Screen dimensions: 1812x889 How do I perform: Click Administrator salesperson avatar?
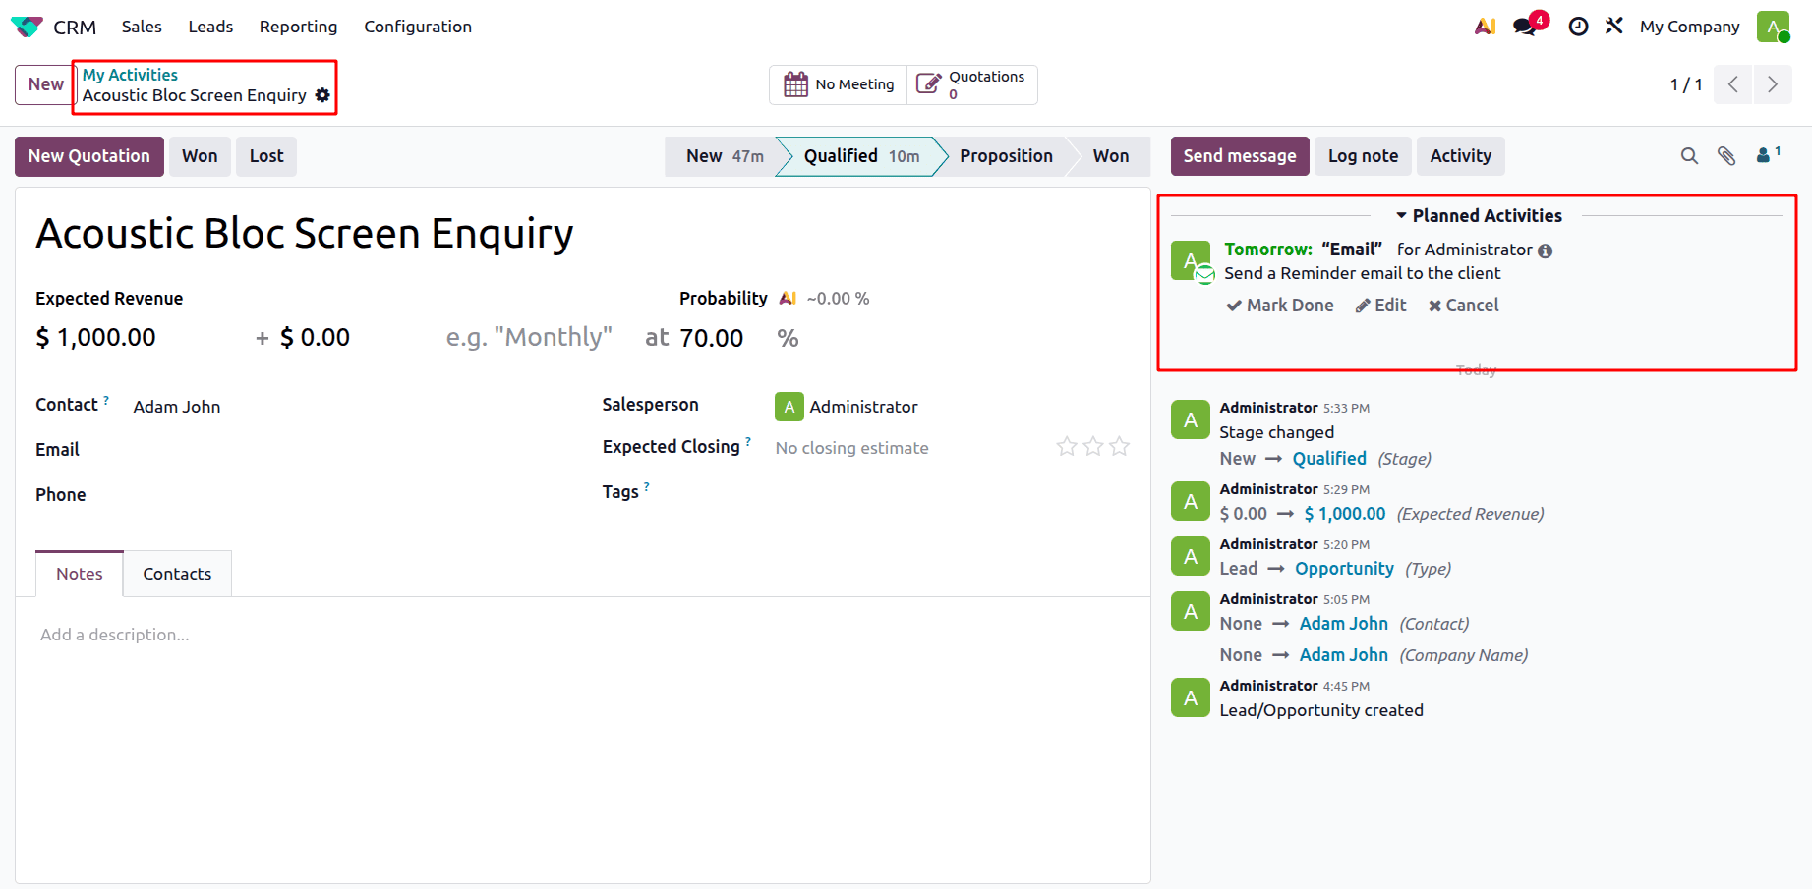click(x=789, y=407)
